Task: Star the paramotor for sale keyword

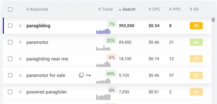Action: point(20,75)
